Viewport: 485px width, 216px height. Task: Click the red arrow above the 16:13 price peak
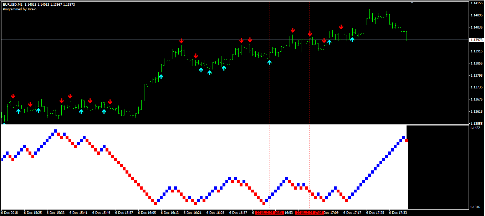pyautogui.click(x=182, y=41)
